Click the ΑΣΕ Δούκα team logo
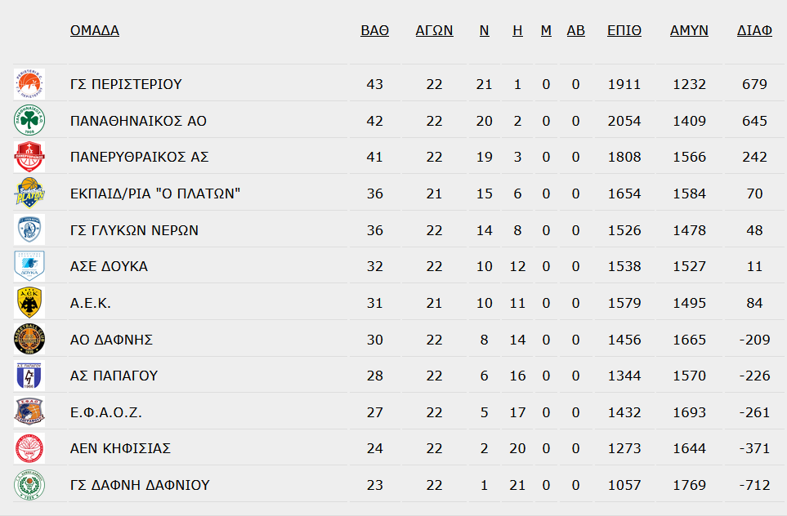 [29, 266]
